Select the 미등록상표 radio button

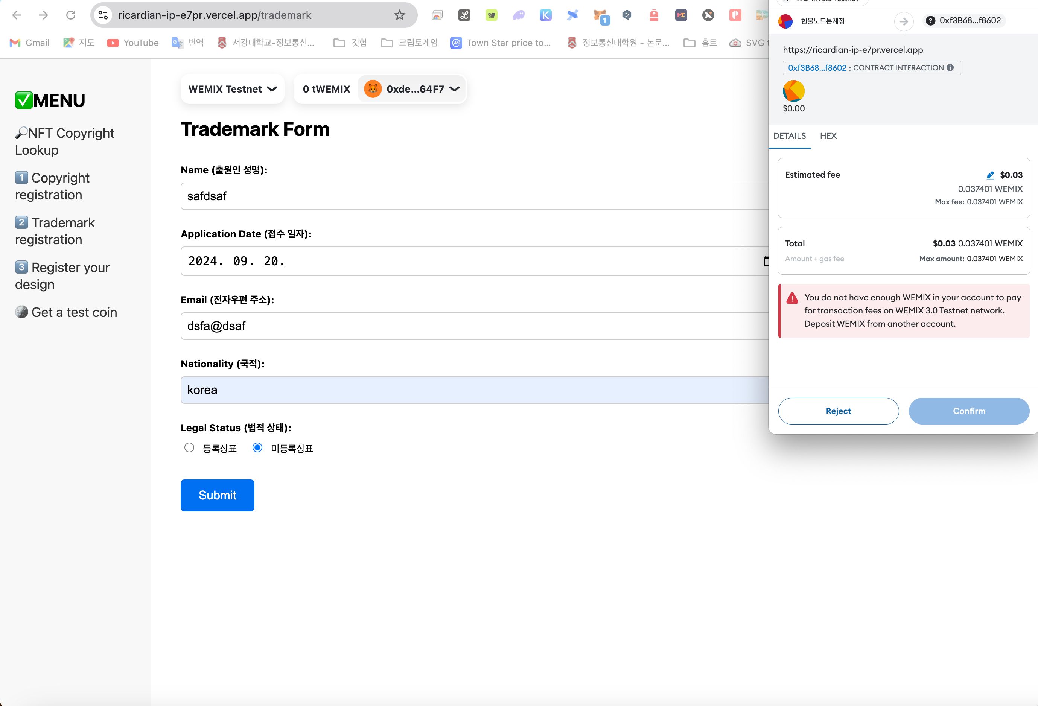point(257,447)
